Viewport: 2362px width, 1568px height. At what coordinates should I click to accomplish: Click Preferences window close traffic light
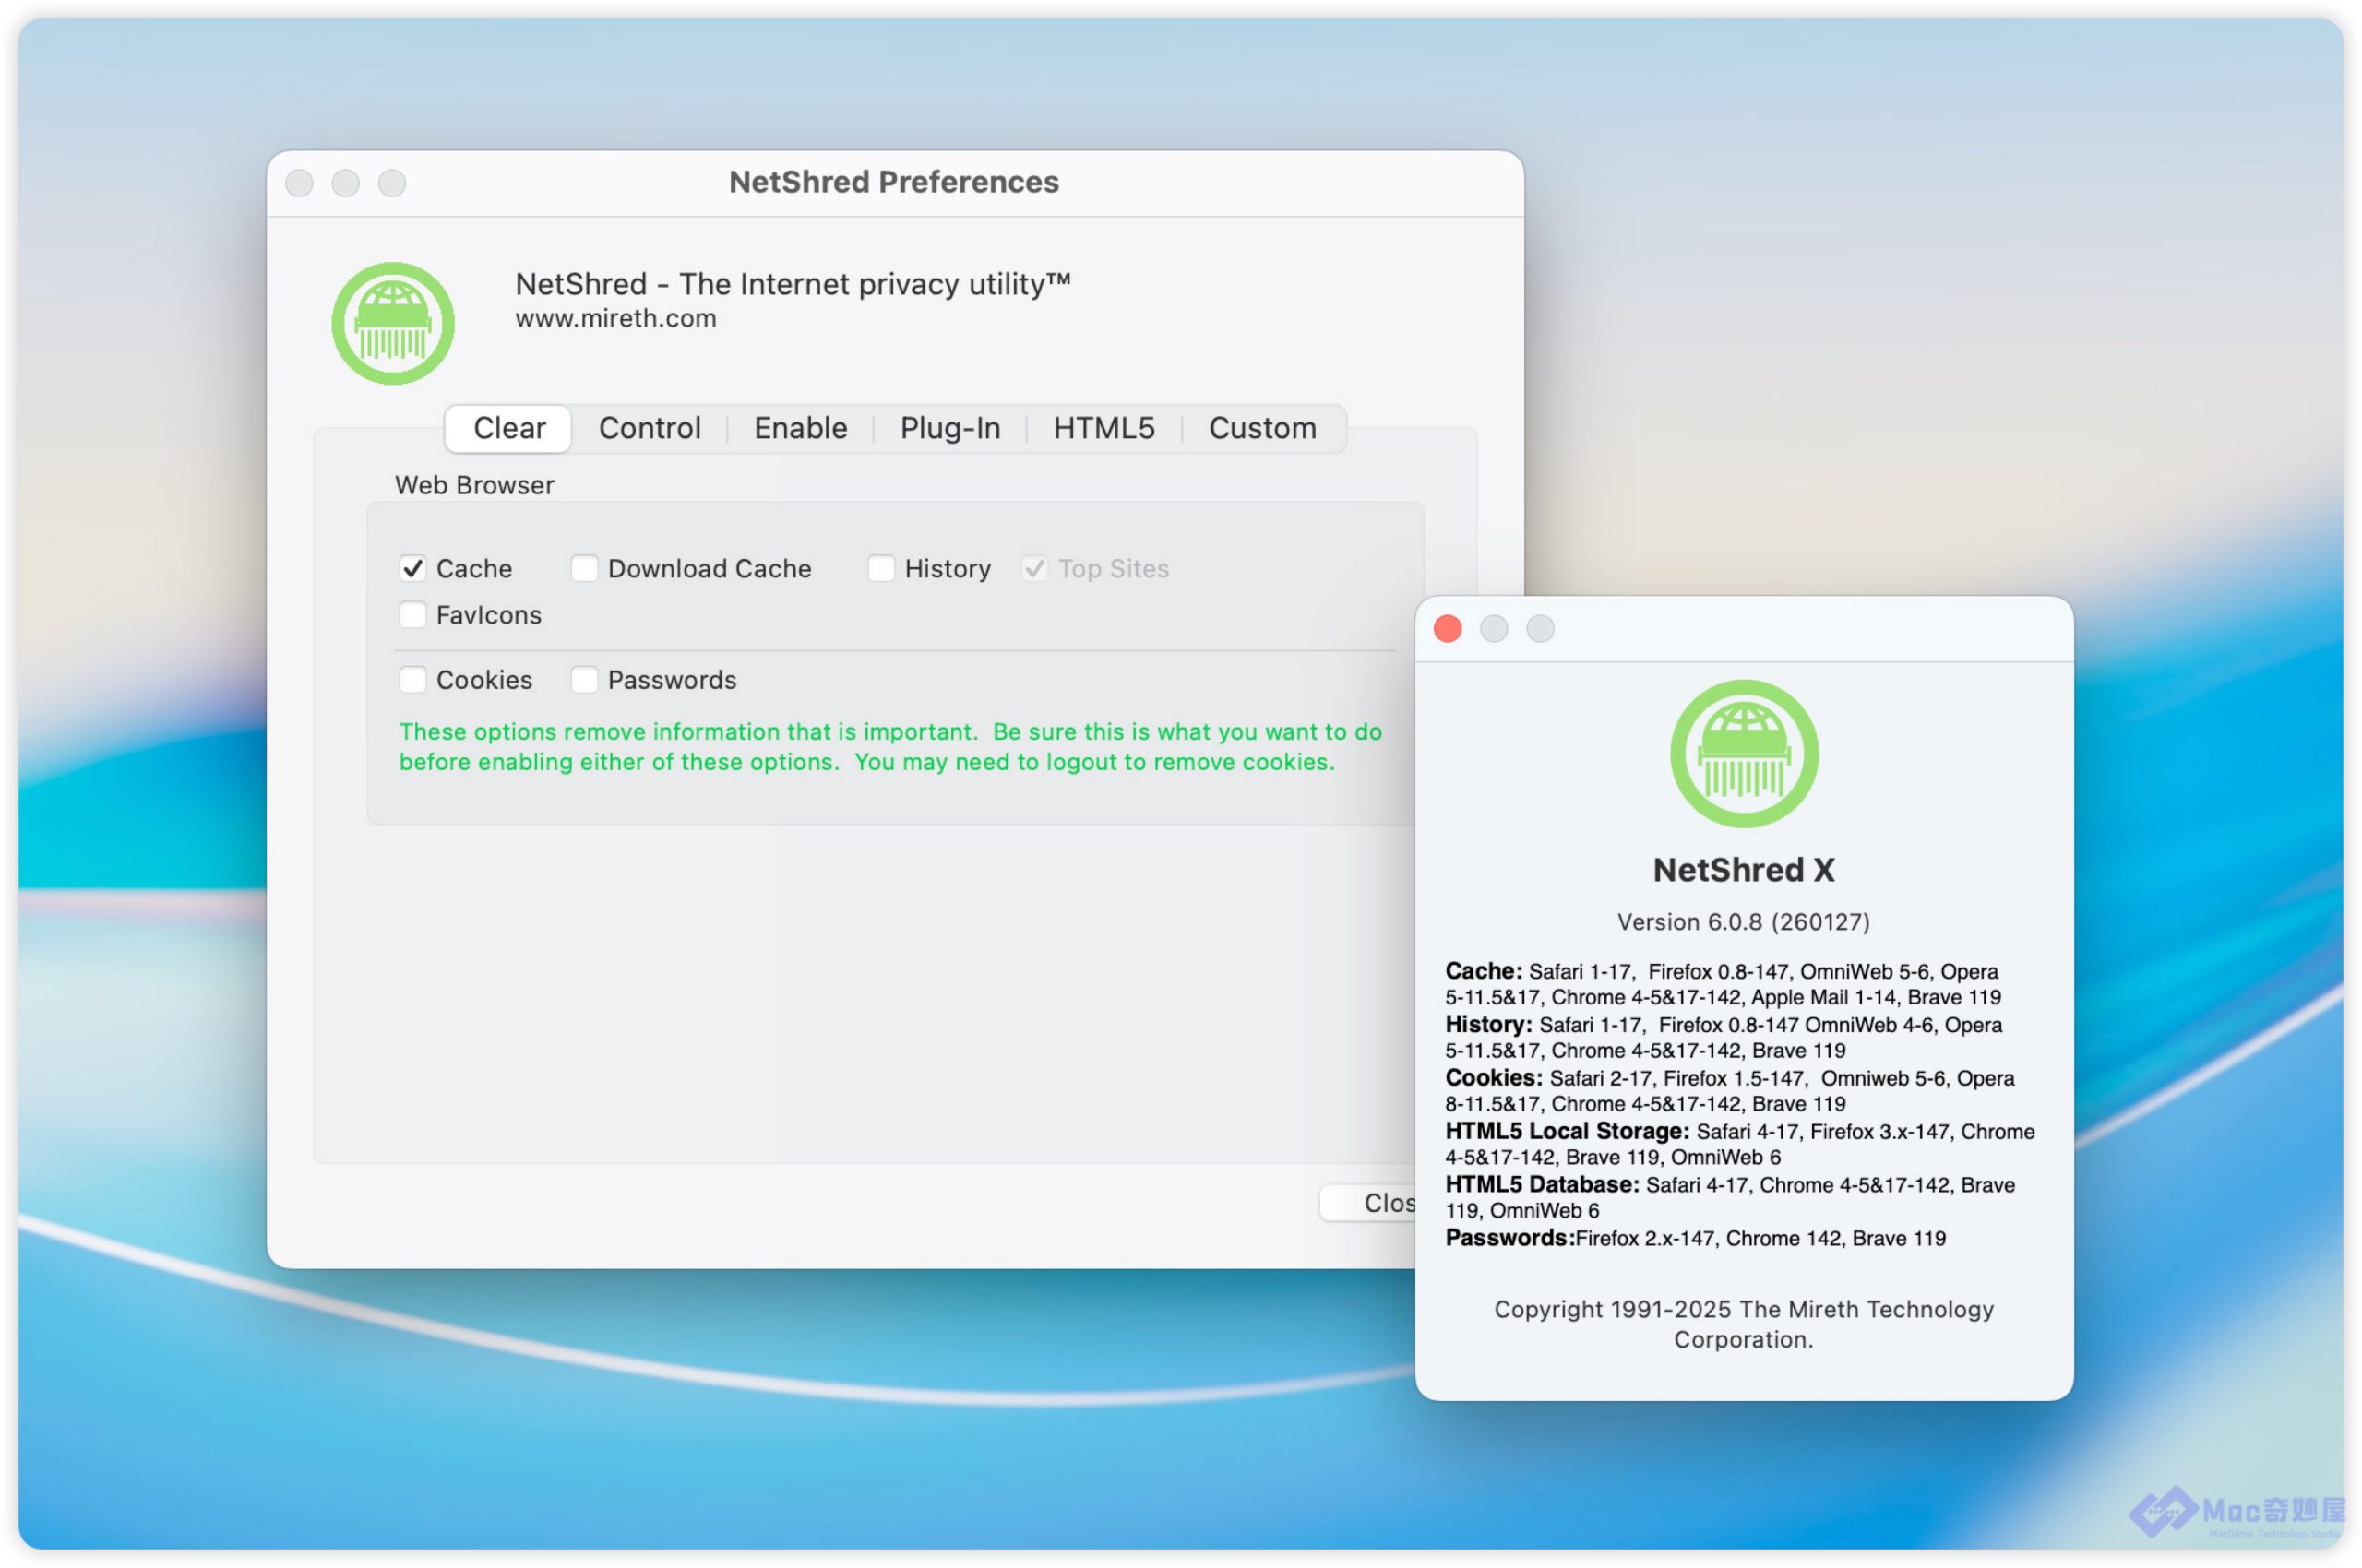click(x=299, y=183)
